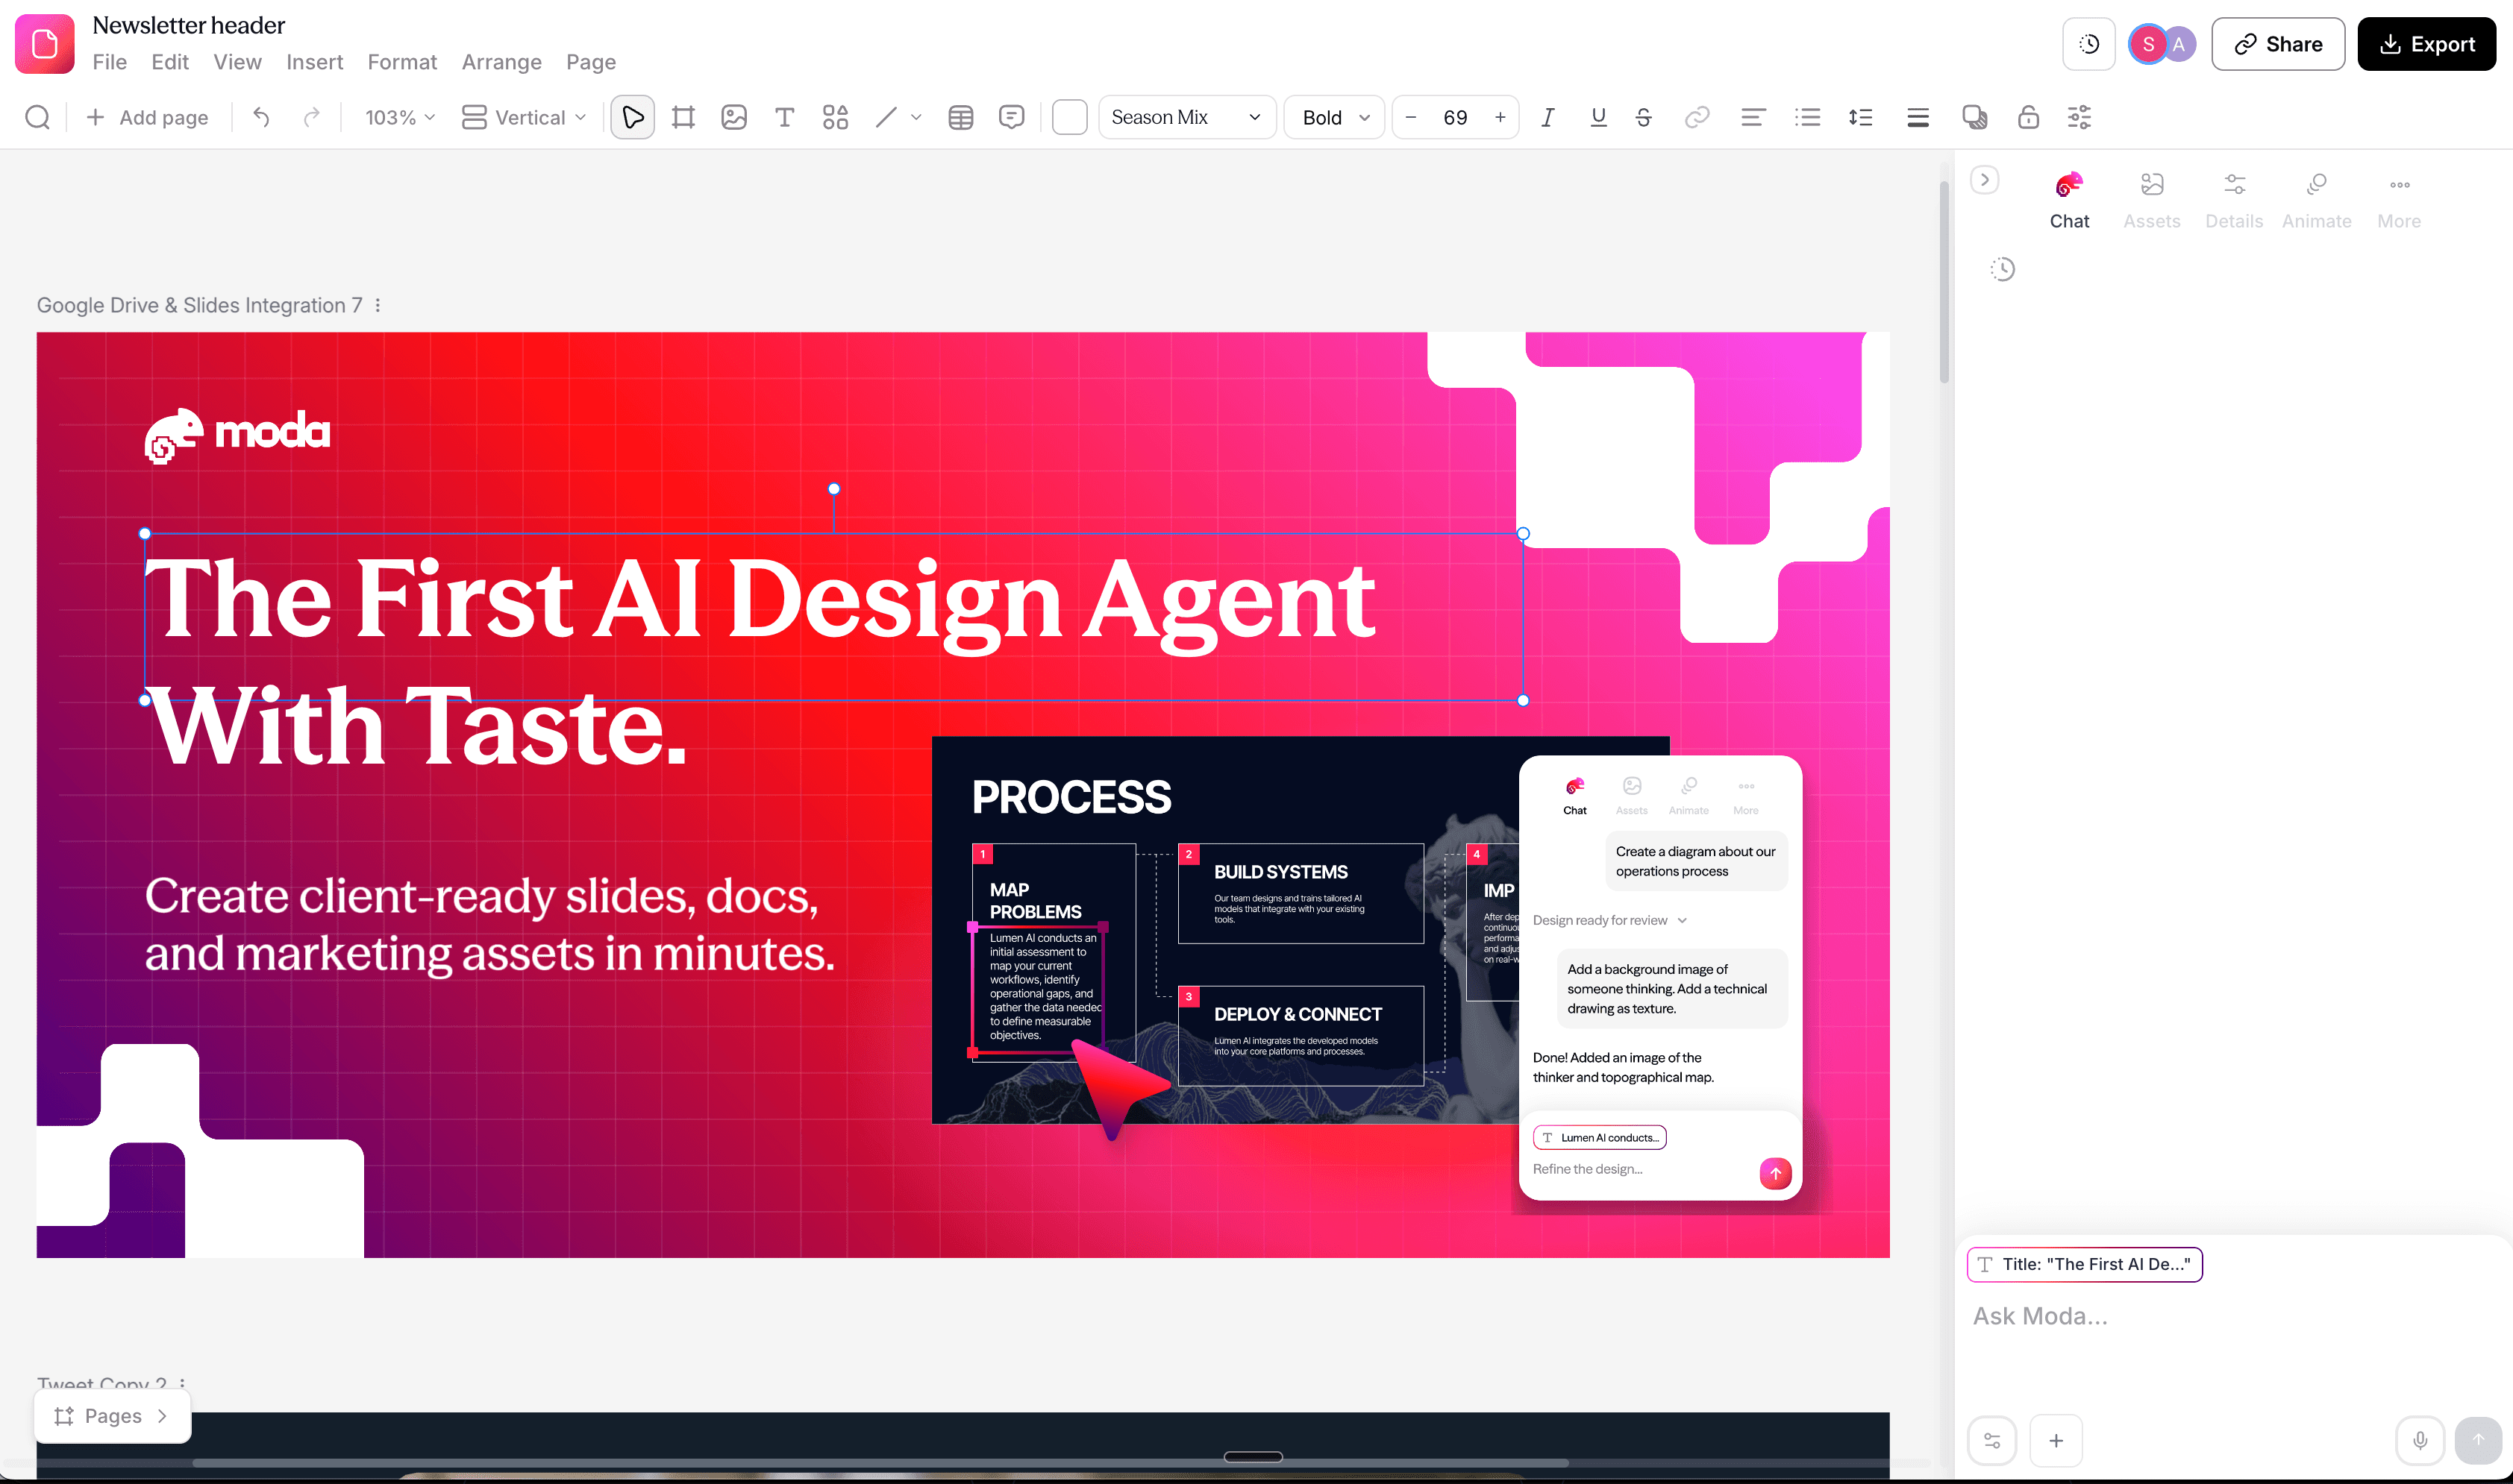Viewport: 2513px width, 1484px height.
Task: Open the View menu
Action: click(237, 62)
